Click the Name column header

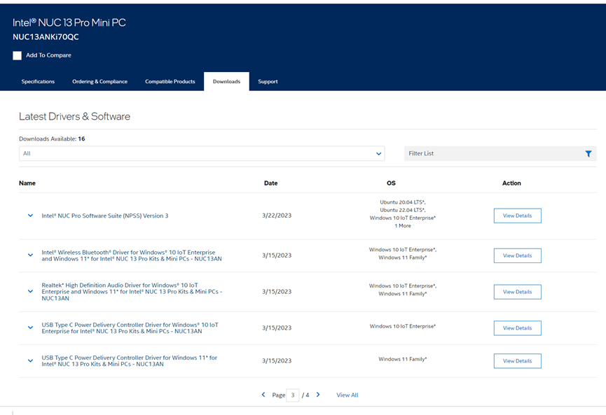point(27,183)
